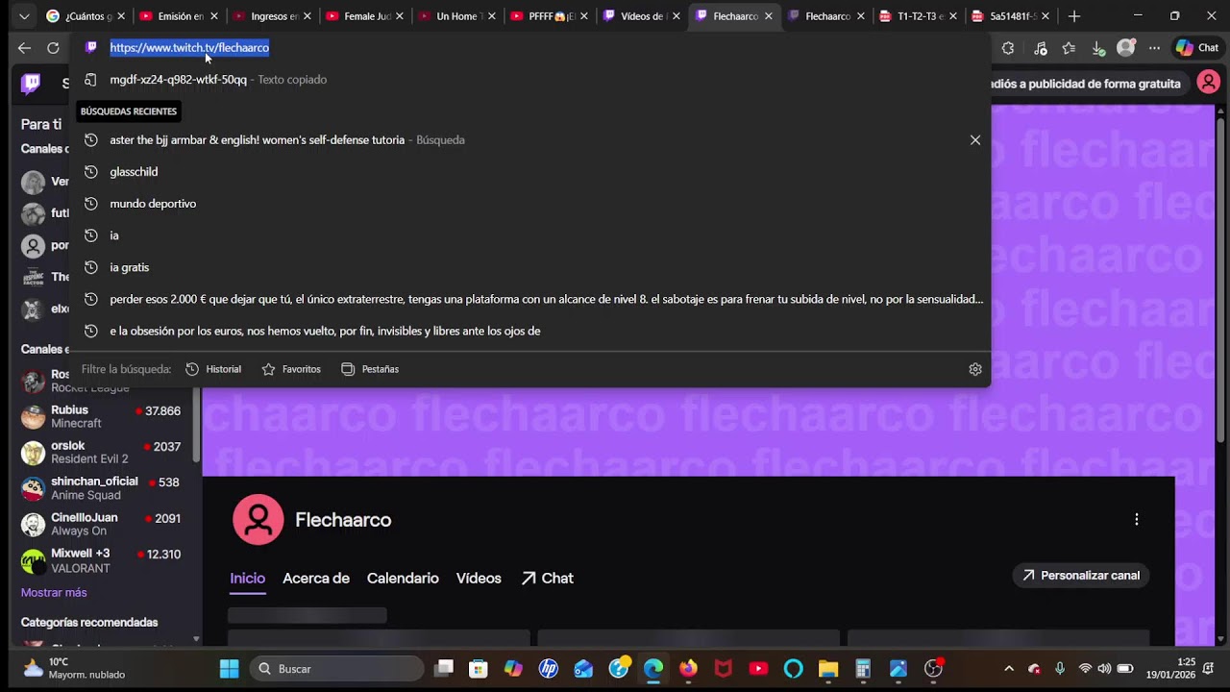Click the Twitch logo home icon
Viewport: 1230px width, 692px height.
click(31, 84)
